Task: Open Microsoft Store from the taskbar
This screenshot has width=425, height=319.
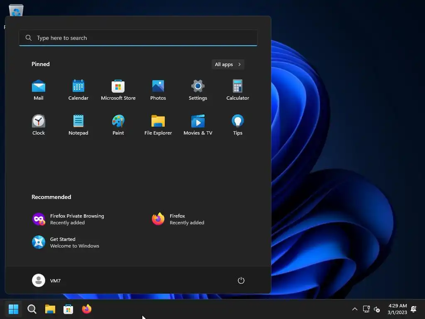Action: [68, 309]
